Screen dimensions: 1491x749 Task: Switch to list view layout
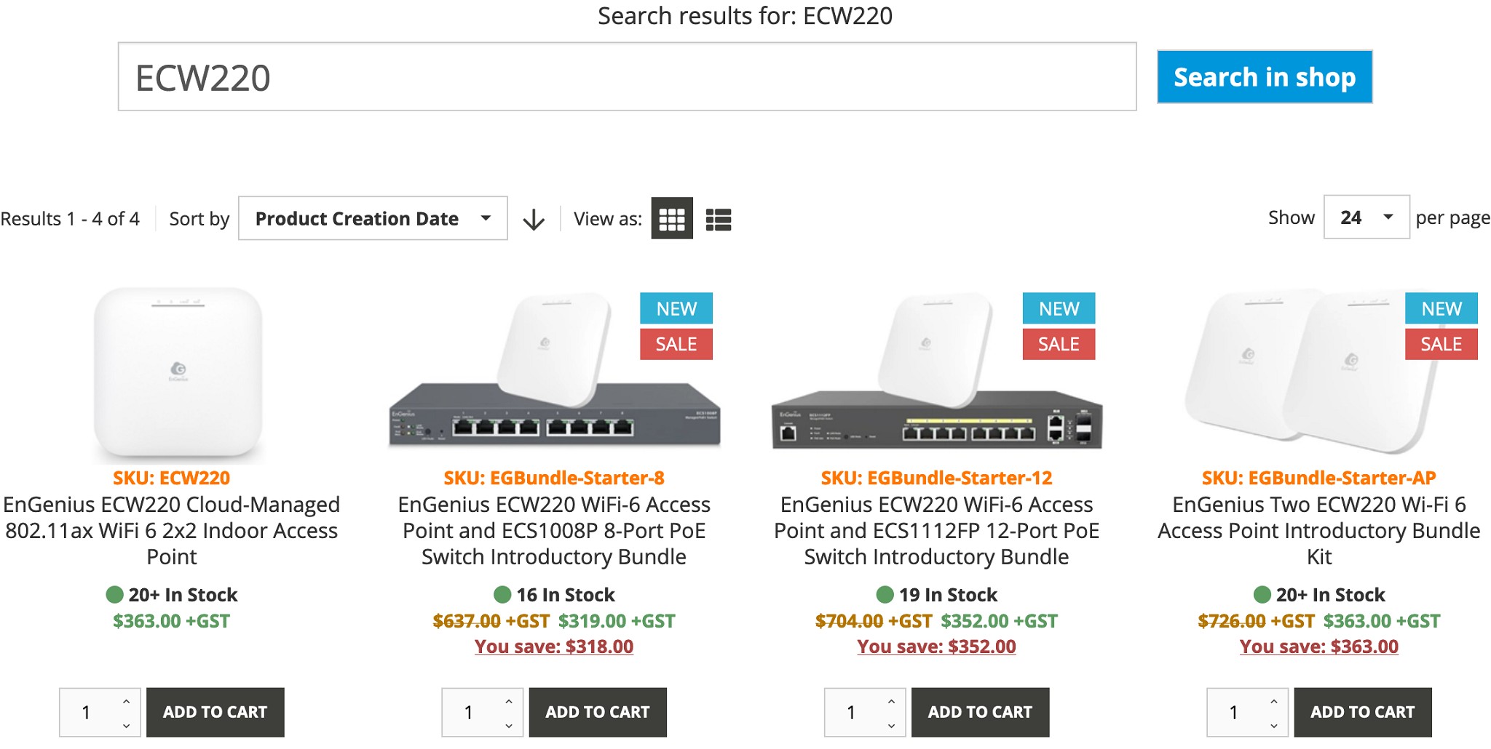pyautogui.click(x=719, y=219)
